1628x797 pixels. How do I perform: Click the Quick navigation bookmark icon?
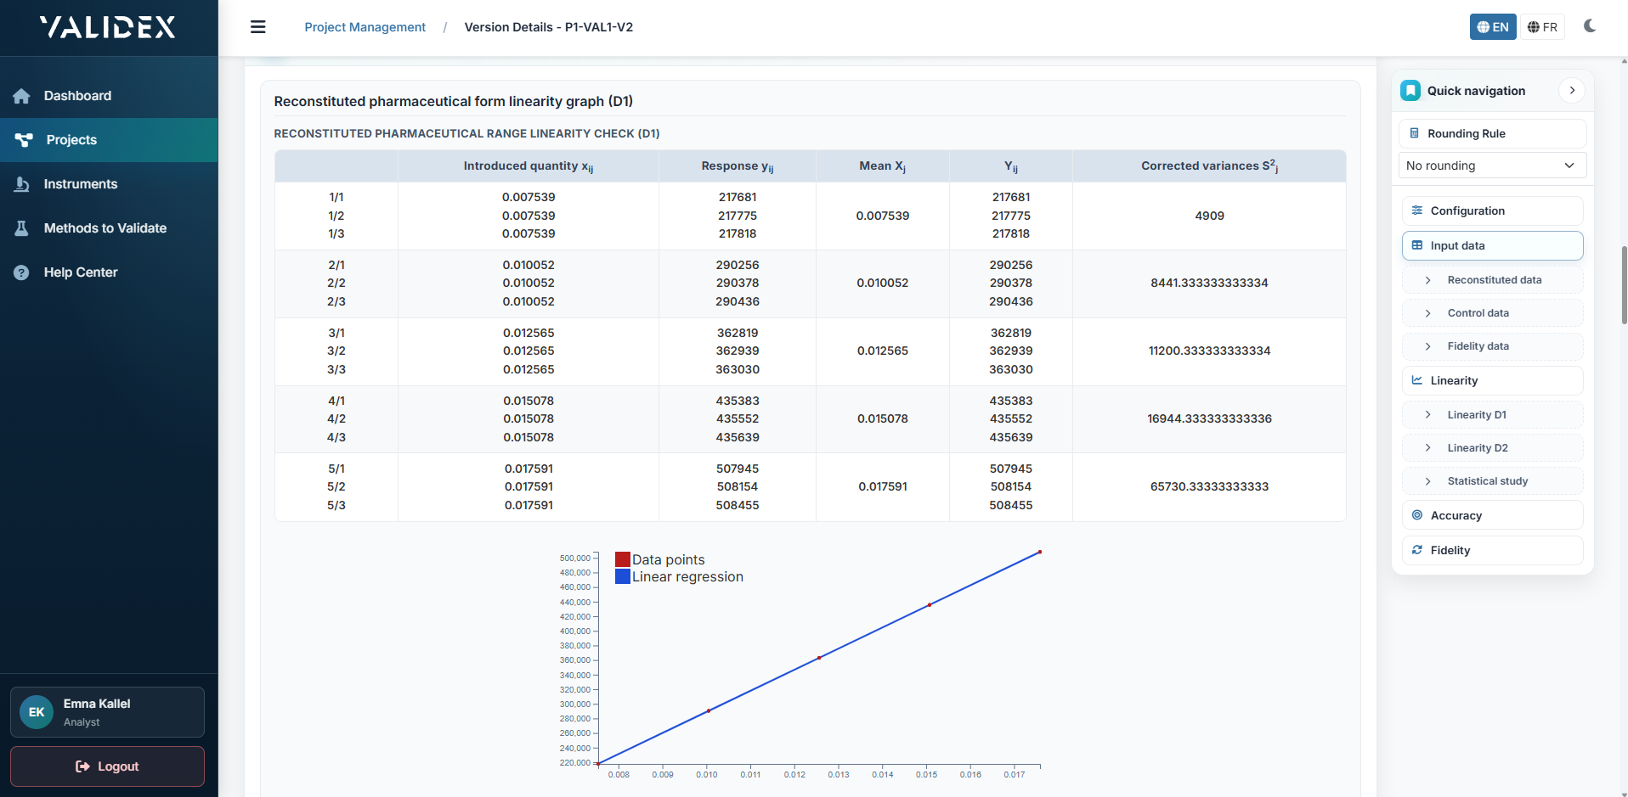[1410, 91]
